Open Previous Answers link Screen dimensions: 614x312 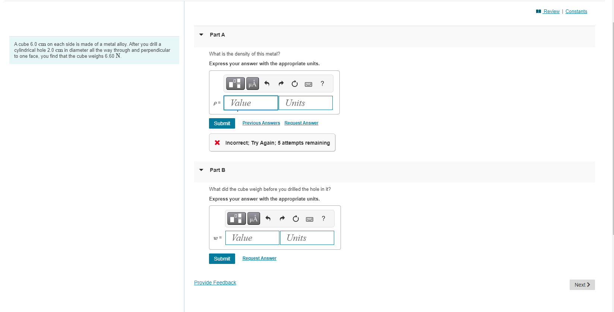pyautogui.click(x=261, y=123)
